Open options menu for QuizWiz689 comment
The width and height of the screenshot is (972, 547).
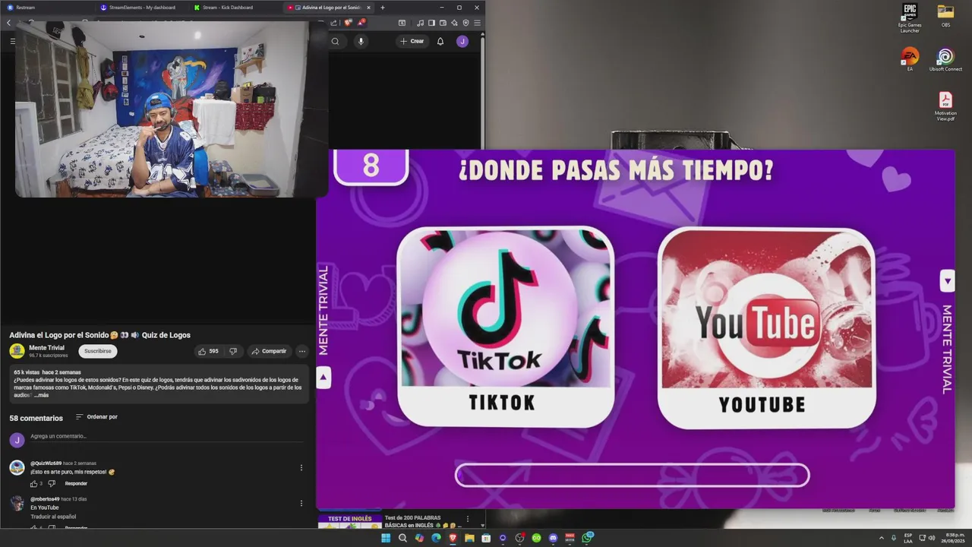point(301,468)
